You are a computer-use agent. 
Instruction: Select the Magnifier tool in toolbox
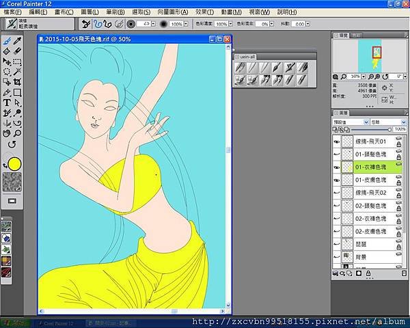18,133
